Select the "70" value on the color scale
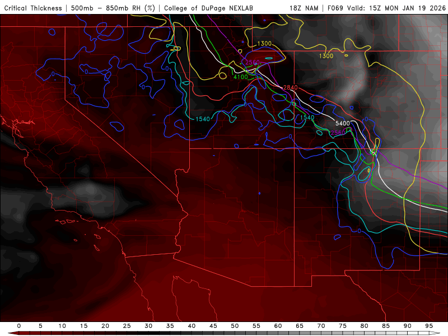The height and width of the screenshot is (336, 448). click(321, 326)
